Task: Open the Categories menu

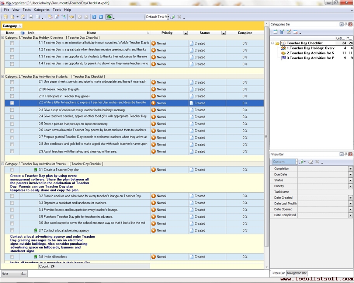Action: pos(42,10)
